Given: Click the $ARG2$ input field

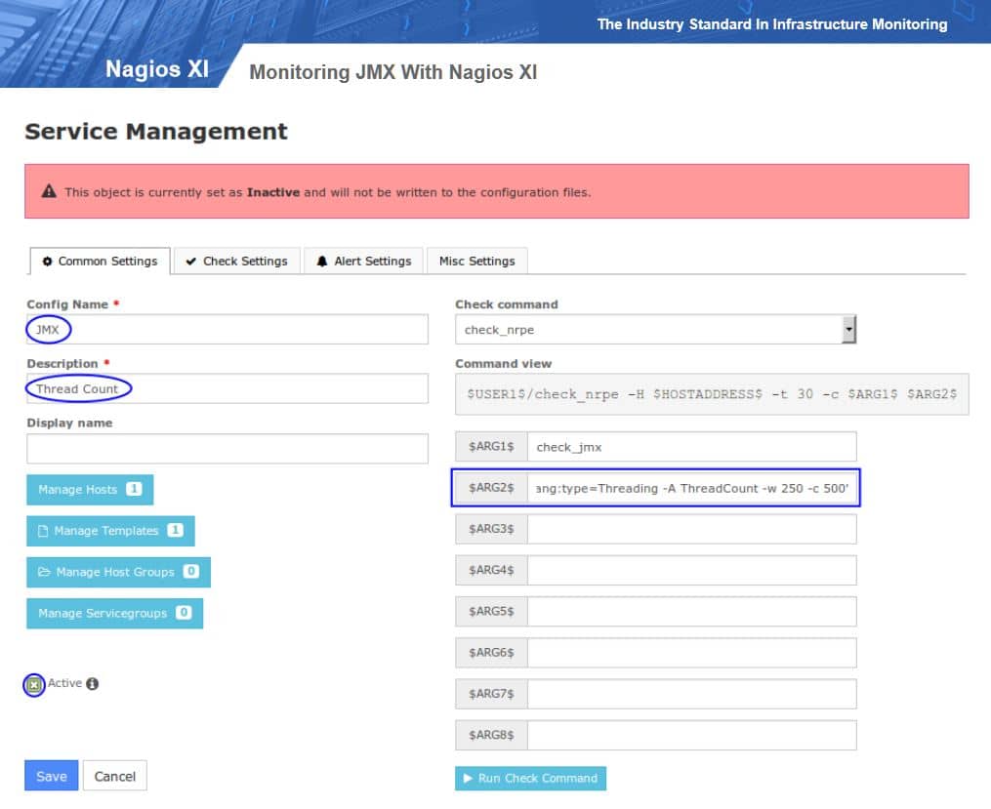Looking at the screenshot, I should (x=692, y=488).
